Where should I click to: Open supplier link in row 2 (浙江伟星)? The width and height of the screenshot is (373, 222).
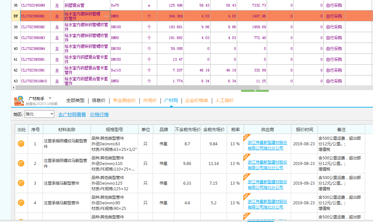[x=267, y=165]
